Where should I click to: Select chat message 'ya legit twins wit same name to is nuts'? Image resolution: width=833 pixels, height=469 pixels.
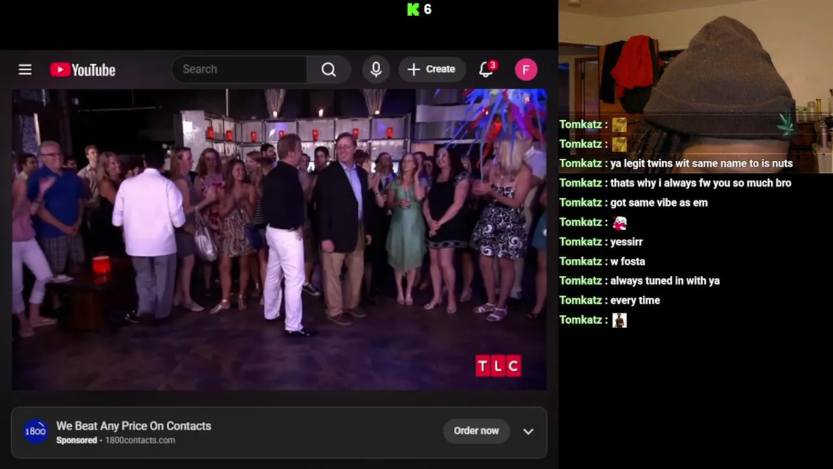click(702, 163)
